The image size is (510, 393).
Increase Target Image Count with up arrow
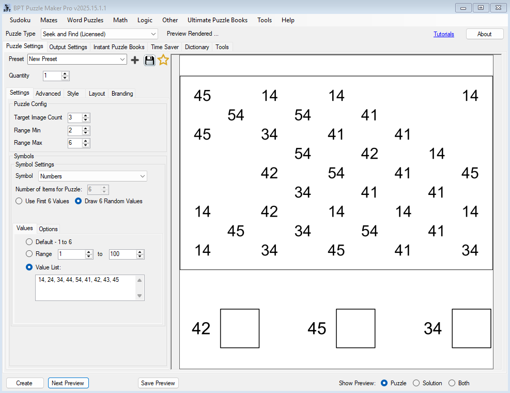(x=86, y=116)
